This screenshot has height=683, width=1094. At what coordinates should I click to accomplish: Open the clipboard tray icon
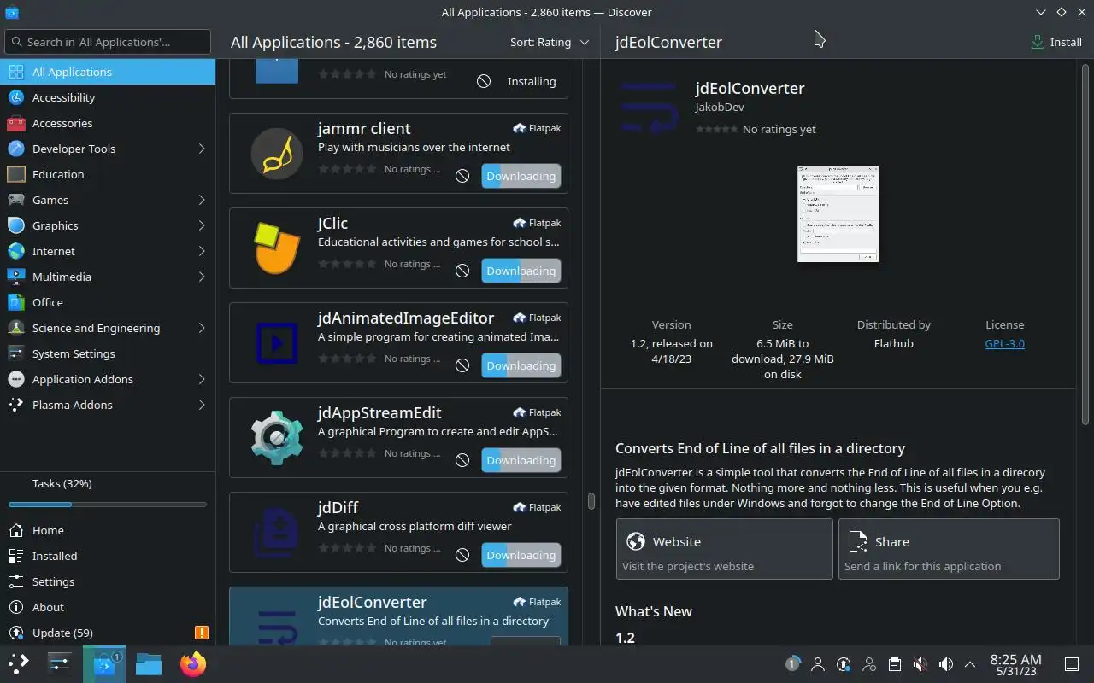(894, 664)
